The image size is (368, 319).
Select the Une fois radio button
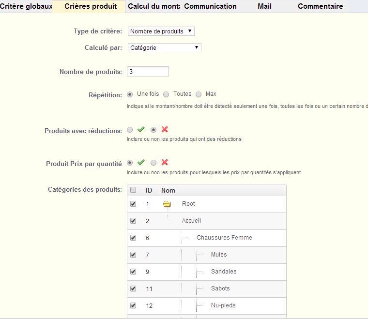tap(130, 94)
